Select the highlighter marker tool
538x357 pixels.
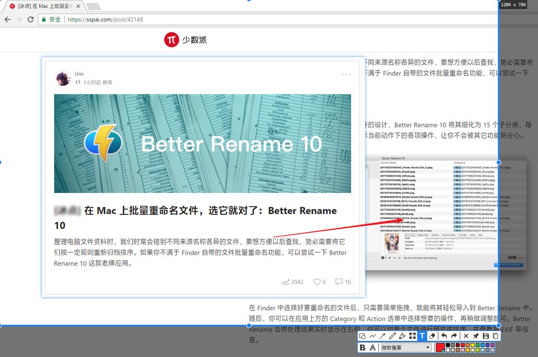tap(403, 336)
